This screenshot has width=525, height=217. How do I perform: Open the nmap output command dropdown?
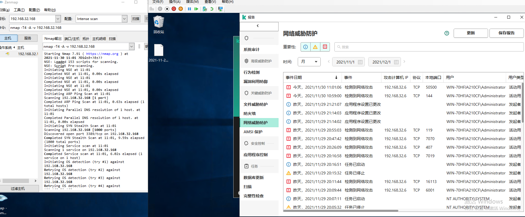click(x=132, y=47)
